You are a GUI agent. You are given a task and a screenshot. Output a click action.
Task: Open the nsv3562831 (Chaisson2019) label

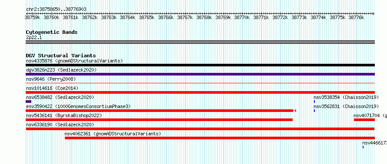coord(346,106)
